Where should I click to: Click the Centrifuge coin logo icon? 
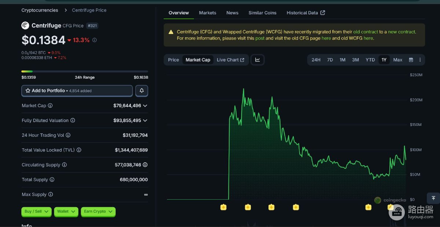pyautogui.click(x=25, y=25)
